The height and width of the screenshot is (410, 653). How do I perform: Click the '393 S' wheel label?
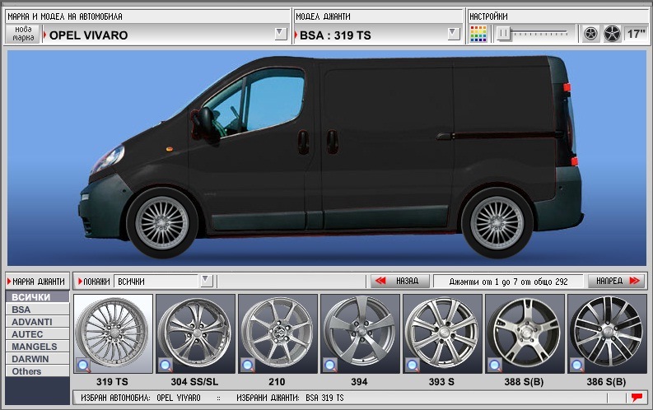pos(441,382)
